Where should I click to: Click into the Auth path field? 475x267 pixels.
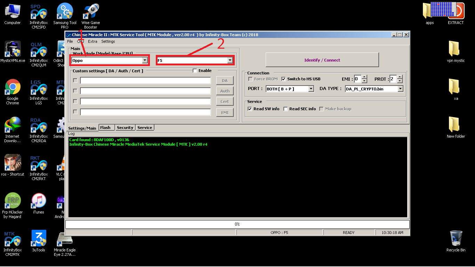[x=145, y=91]
